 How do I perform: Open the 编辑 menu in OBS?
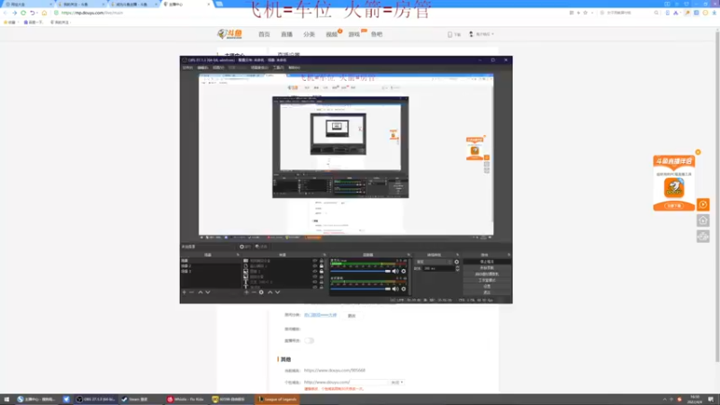pos(202,68)
